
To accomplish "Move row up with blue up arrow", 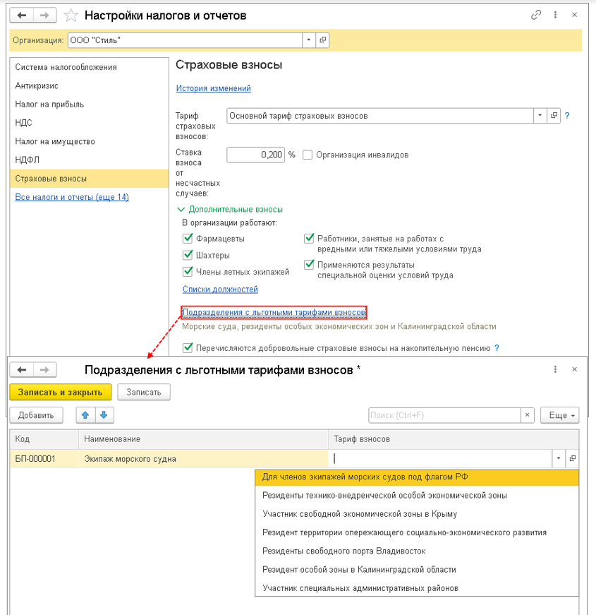I will [x=86, y=415].
